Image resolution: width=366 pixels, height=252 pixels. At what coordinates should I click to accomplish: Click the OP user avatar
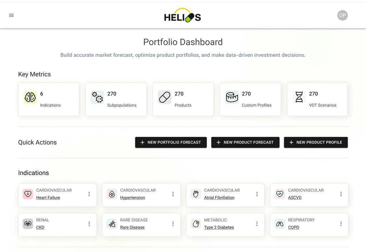tap(342, 15)
